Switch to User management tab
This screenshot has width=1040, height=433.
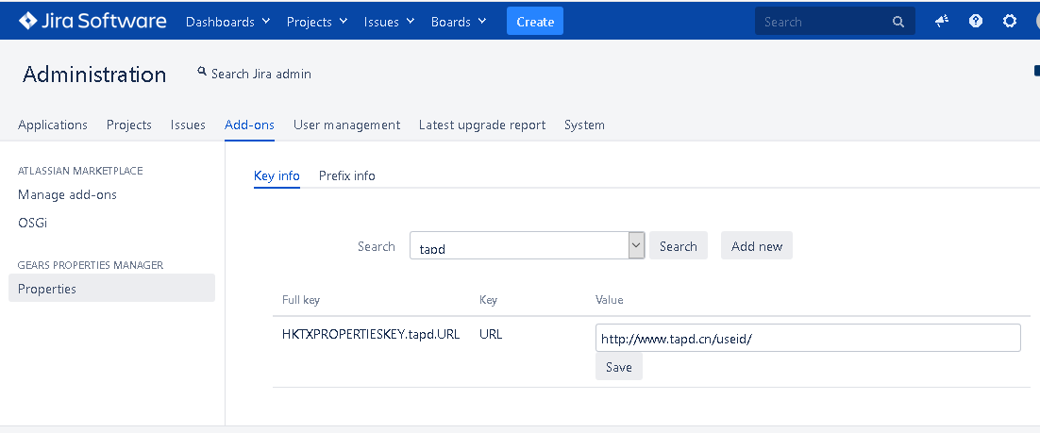pos(347,125)
